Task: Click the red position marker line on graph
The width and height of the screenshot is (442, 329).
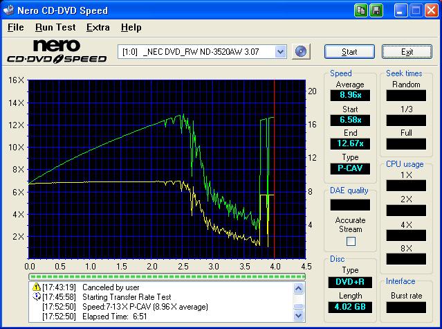Action: (275, 169)
